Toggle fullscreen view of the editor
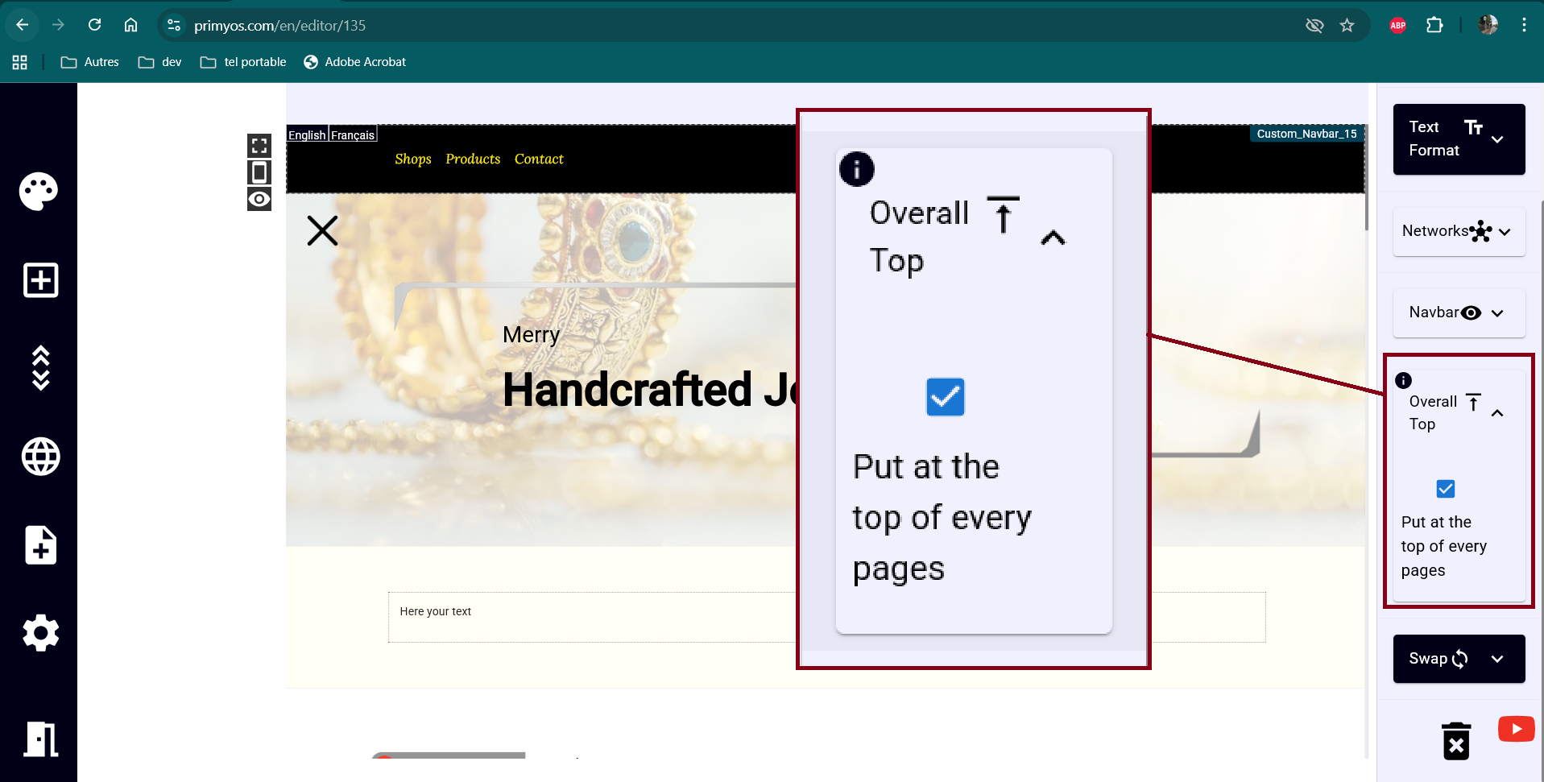 [x=259, y=146]
